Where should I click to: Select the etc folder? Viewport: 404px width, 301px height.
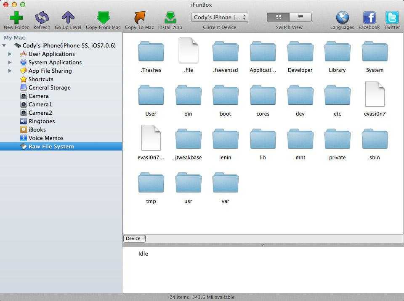(337, 95)
